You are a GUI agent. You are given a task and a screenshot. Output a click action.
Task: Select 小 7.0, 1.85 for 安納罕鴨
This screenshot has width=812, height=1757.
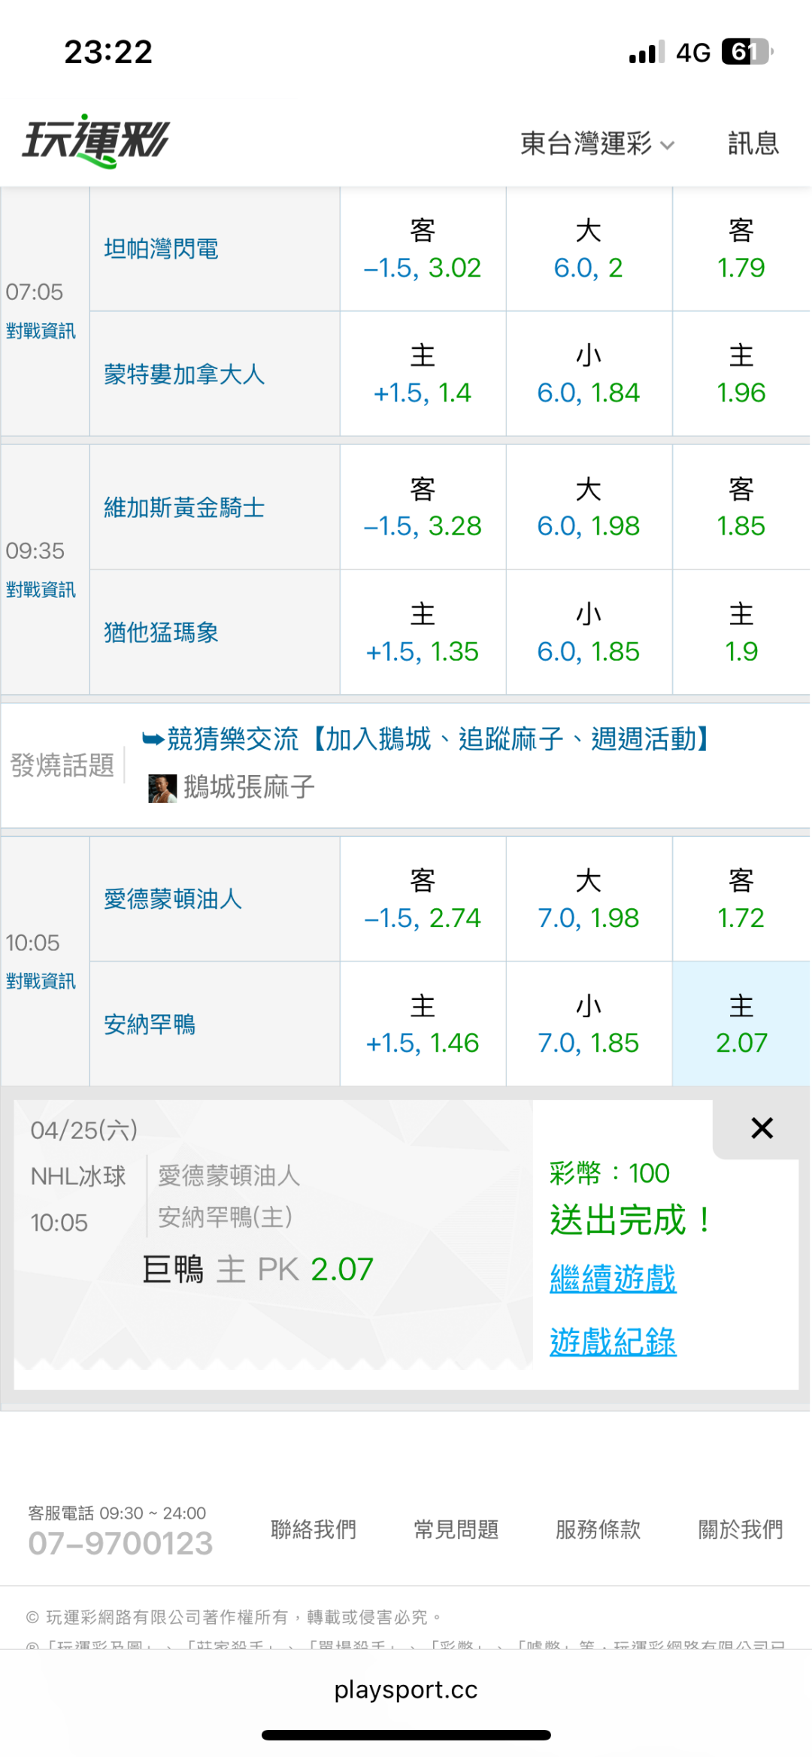(588, 1024)
